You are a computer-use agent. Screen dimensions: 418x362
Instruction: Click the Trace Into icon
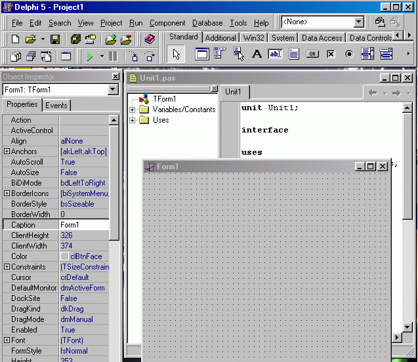pyautogui.click(x=134, y=56)
